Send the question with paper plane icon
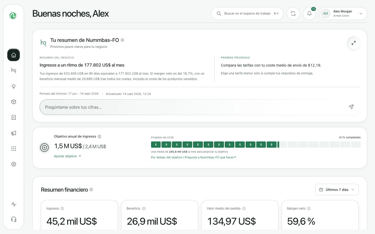 pos(351,107)
